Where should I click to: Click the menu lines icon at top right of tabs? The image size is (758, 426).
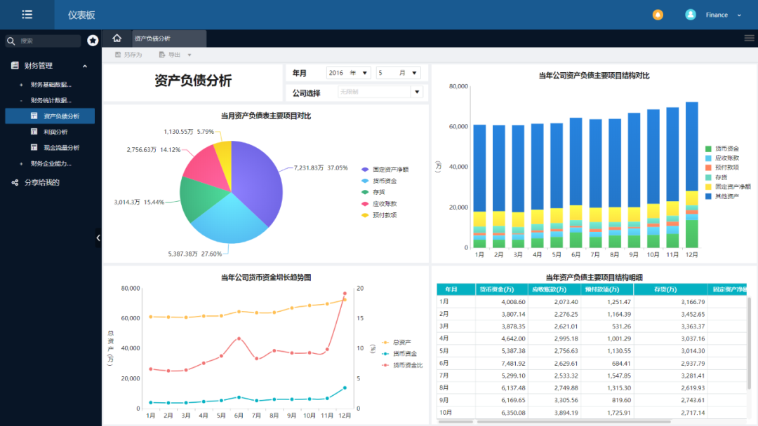[x=748, y=39]
